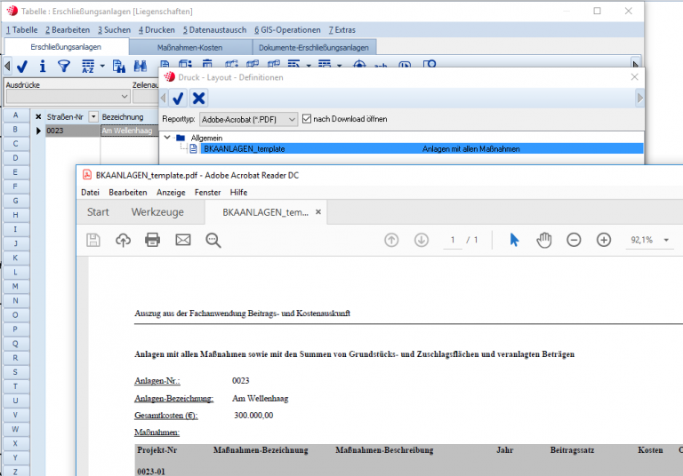Open the '2 Bearbeiten' menu in Tabelle window
Viewport: 683px width, 476px height.
(x=68, y=30)
